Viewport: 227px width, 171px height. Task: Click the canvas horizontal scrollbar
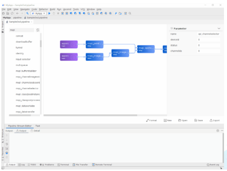(90, 115)
